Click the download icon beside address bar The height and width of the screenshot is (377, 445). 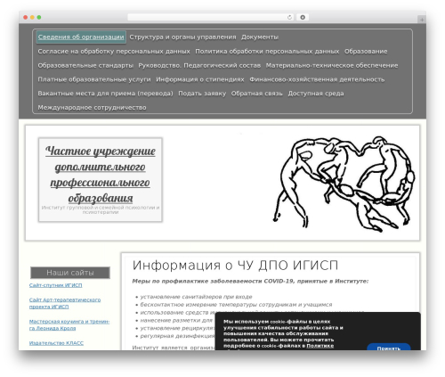[303, 18]
